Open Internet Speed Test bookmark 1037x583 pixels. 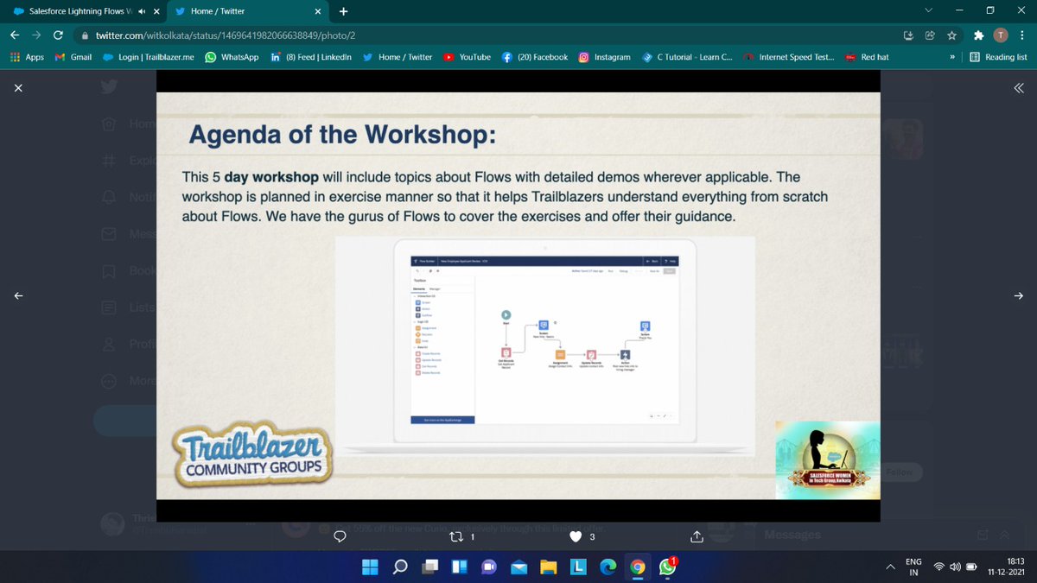click(x=789, y=57)
